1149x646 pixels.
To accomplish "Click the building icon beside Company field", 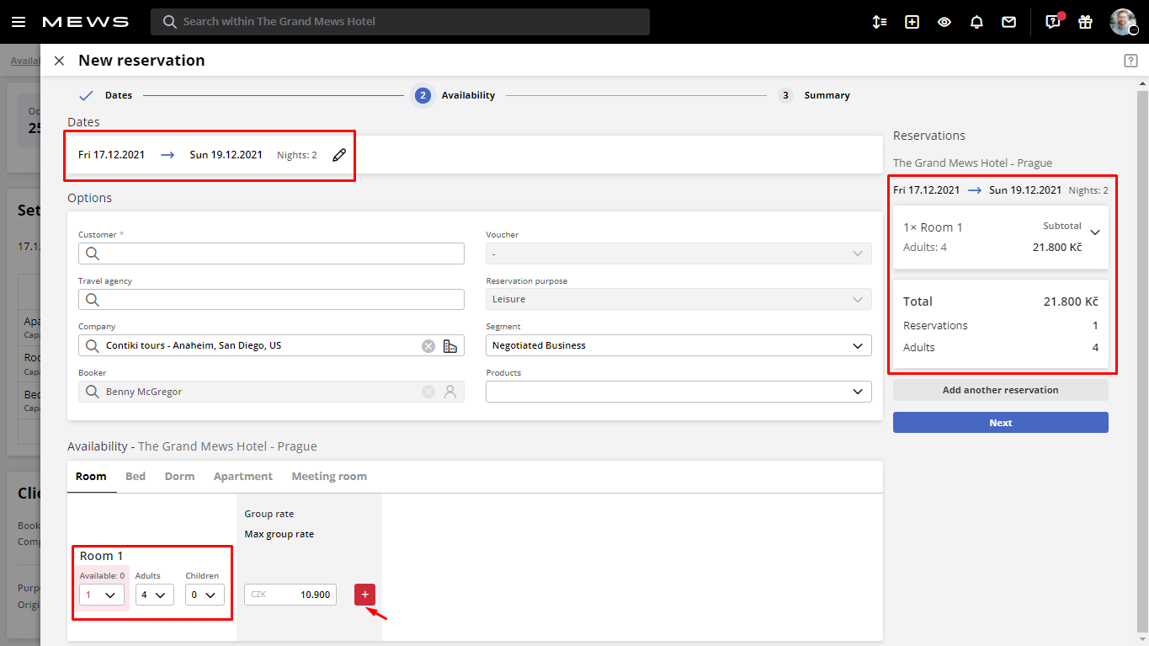I will point(450,345).
